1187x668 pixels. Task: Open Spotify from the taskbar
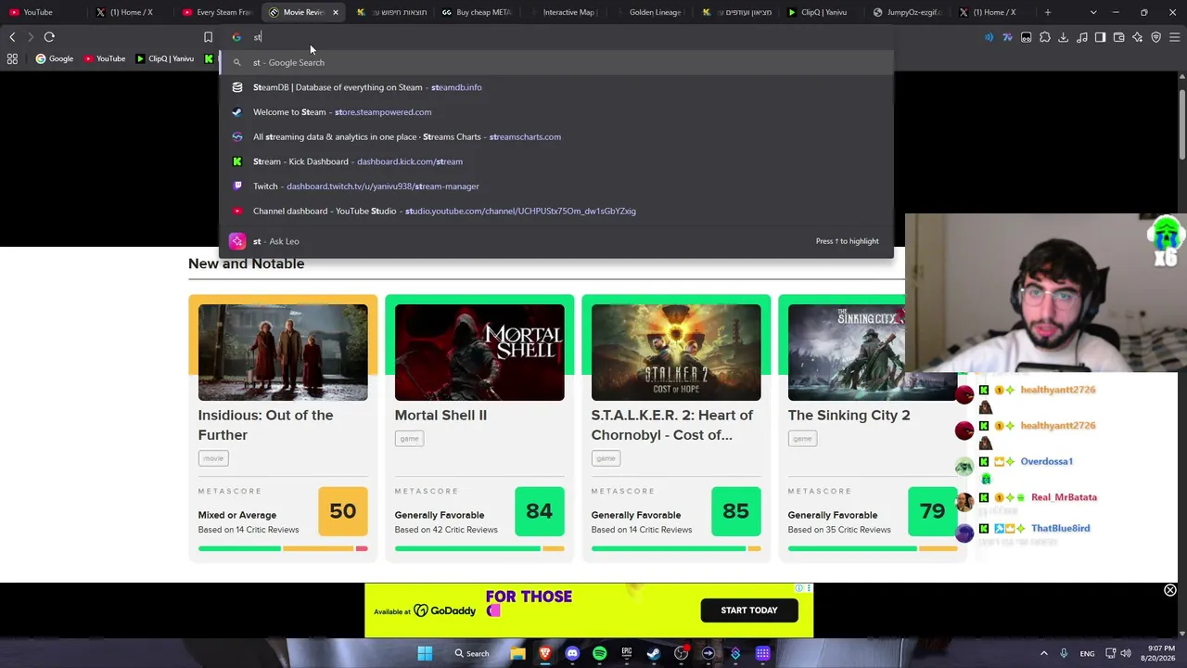coord(599,653)
